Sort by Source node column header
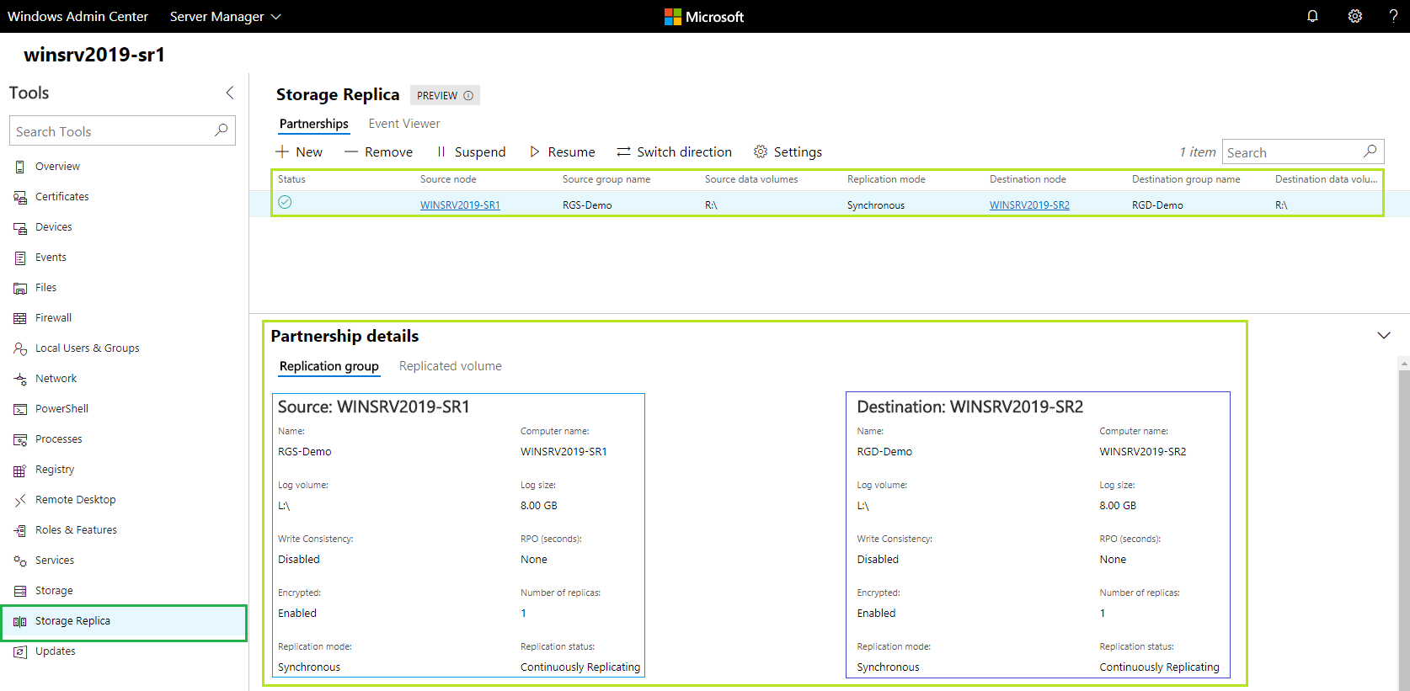The height and width of the screenshot is (691, 1410). click(x=448, y=179)
